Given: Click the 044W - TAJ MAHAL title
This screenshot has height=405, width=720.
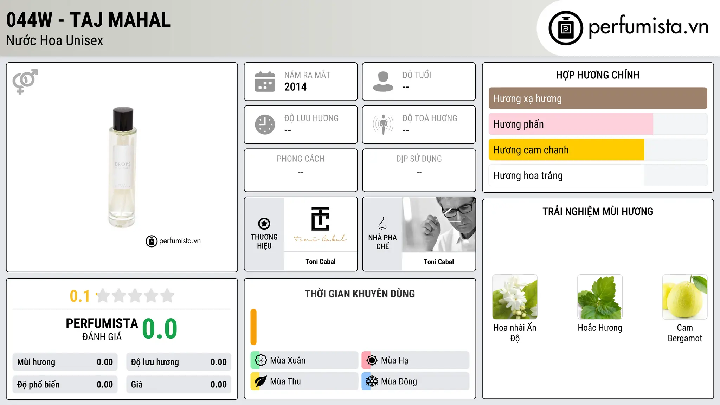Looking at the screenshot, I should (89, 20).
